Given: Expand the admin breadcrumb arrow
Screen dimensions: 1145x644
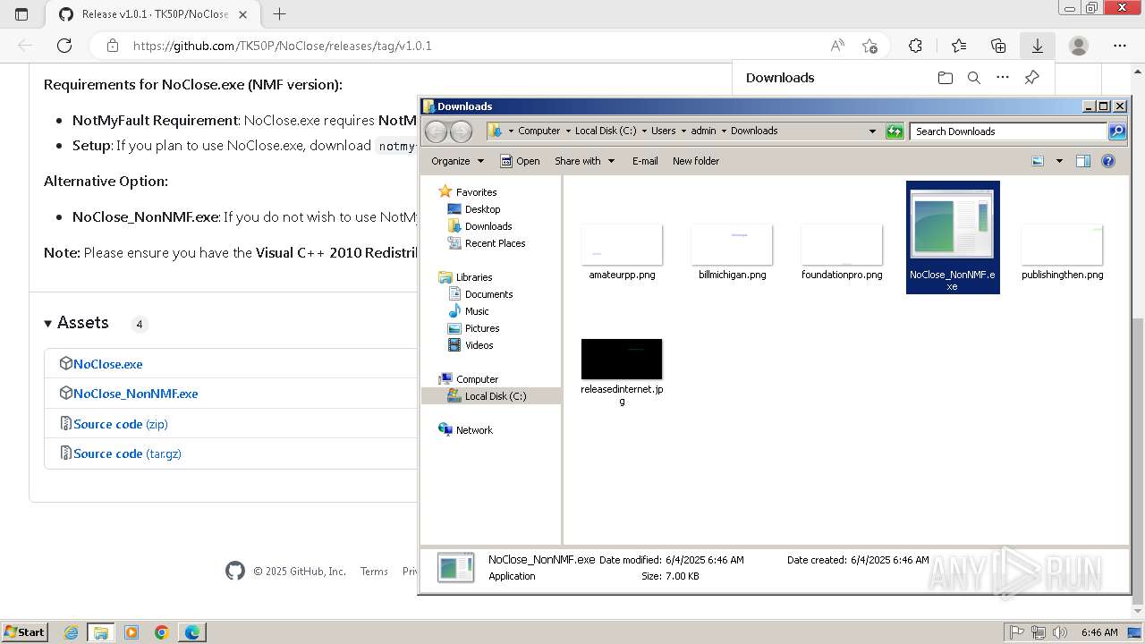Looking at the screenshot, I should (724, 131).
